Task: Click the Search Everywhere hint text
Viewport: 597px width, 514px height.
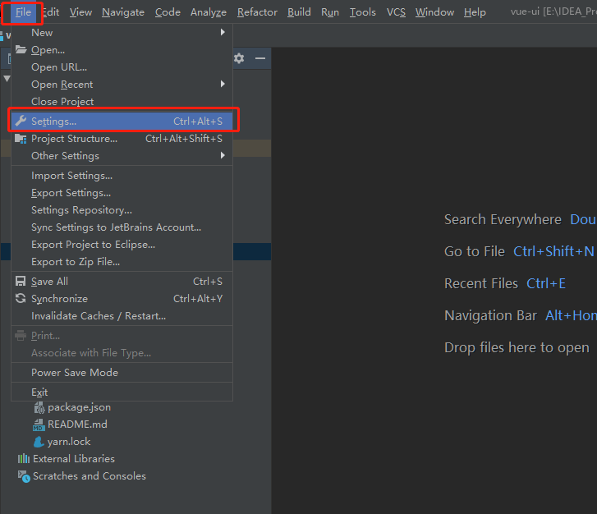Action: 503,220
